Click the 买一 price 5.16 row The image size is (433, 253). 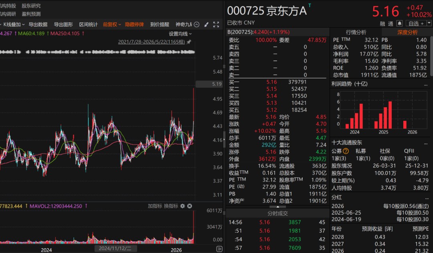click(x=277, y=82)
